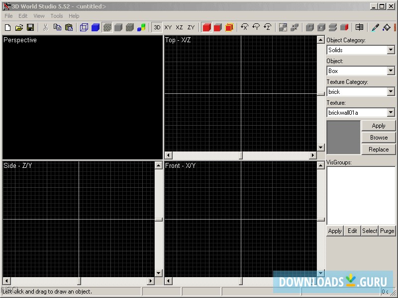Viewport: 398px width, 298px height.
Task: Click Apply button beside texture preview
Action: click(x=379, y=126)
